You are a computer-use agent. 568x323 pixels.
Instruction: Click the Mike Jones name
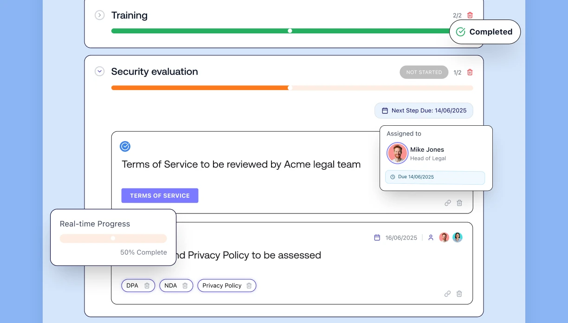(x=427, y=149)
